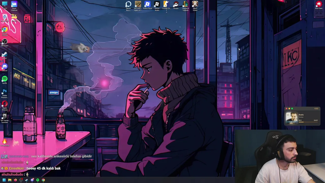Open the Adobe Photoshop desktop shortcut
This screenshot has width=325, height=183.
tap(5, 93)
